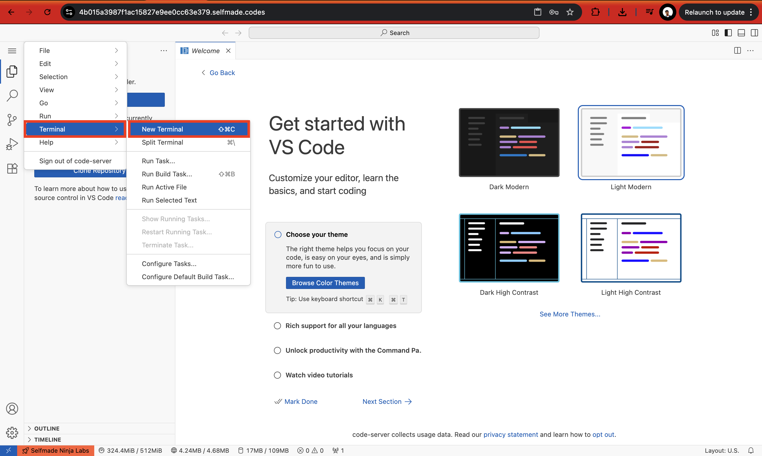Open browser password key icon
762x456 pixels.
554,12
